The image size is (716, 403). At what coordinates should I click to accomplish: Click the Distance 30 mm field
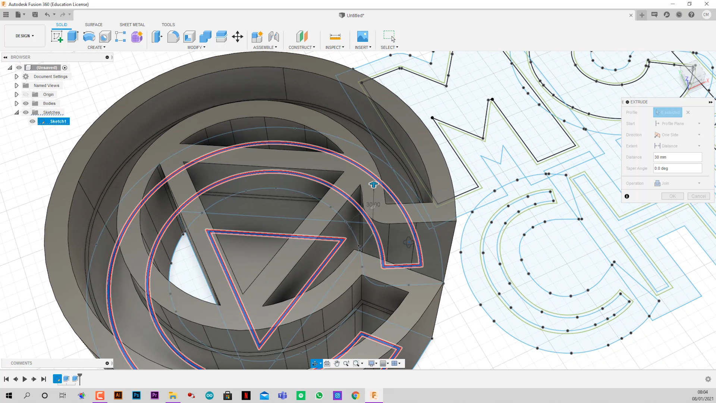click(x=678, y=157)
